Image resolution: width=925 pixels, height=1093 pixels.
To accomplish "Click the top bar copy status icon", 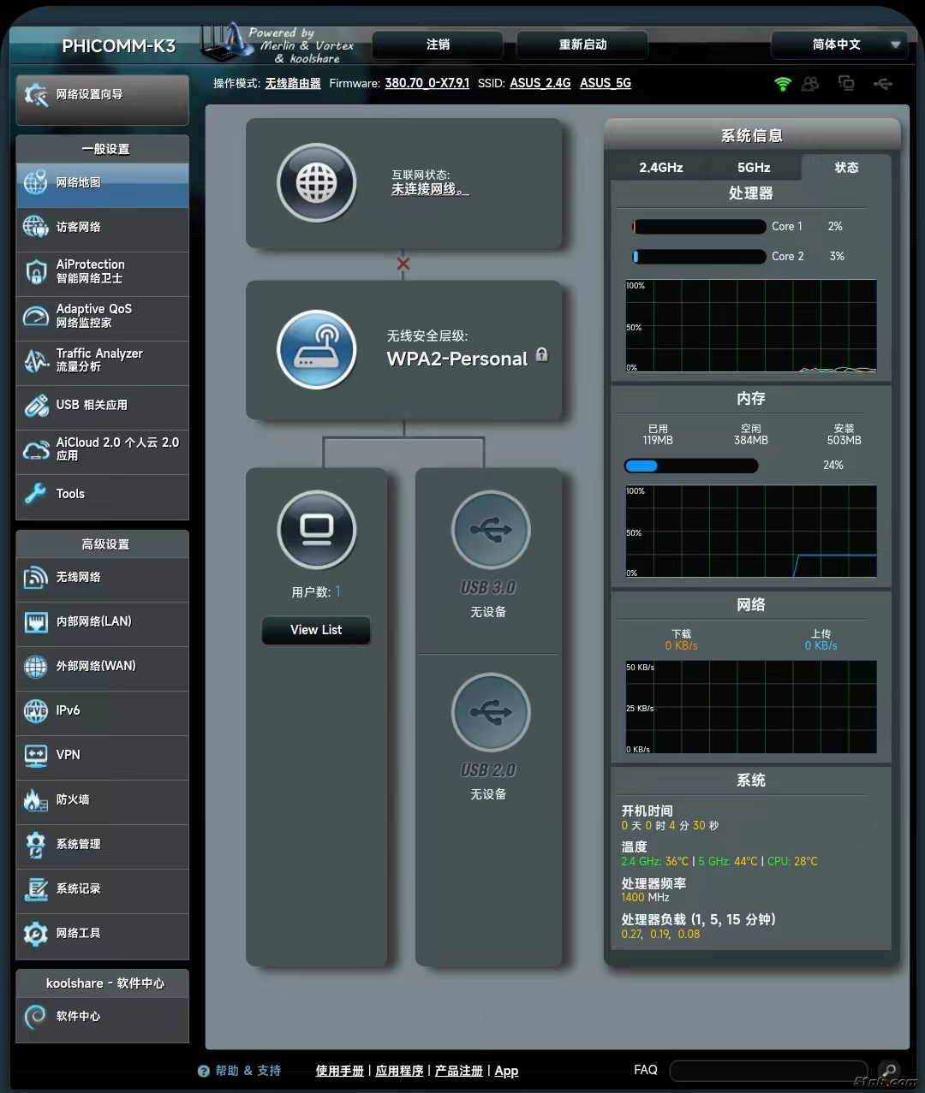I will [846, 83].
